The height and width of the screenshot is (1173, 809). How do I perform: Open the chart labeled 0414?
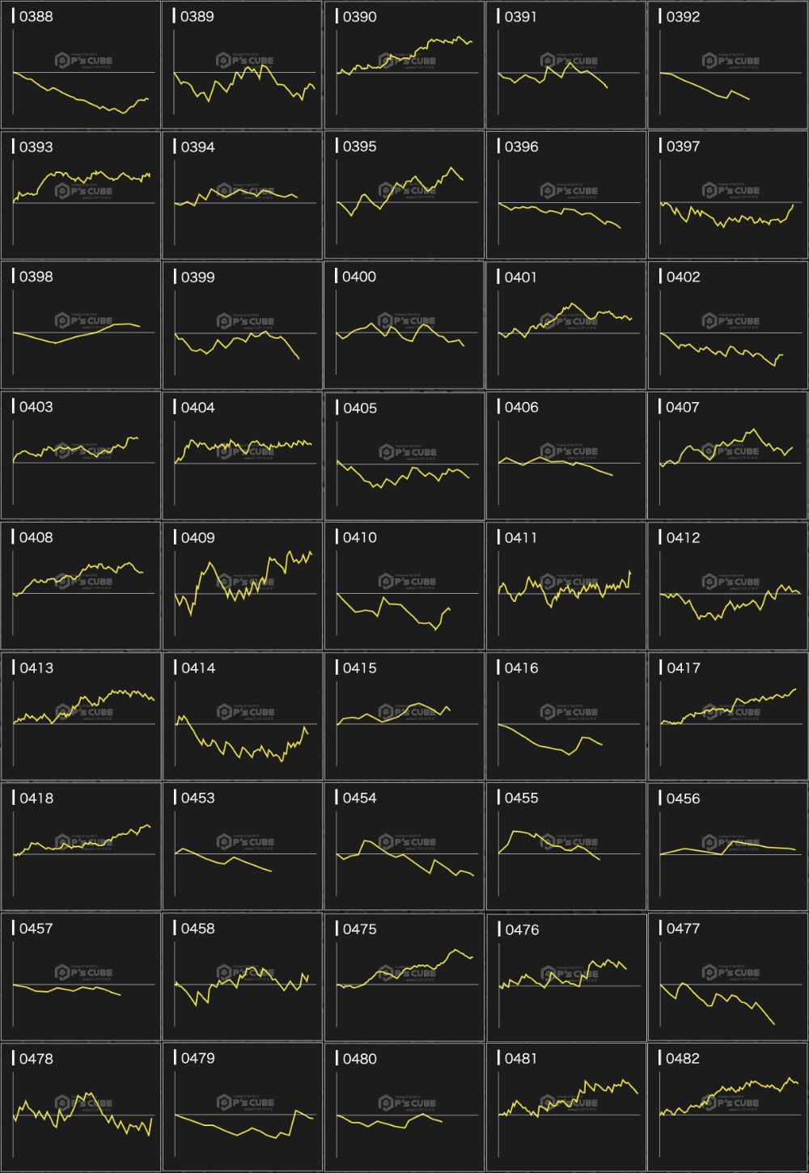tap(243, 716)
